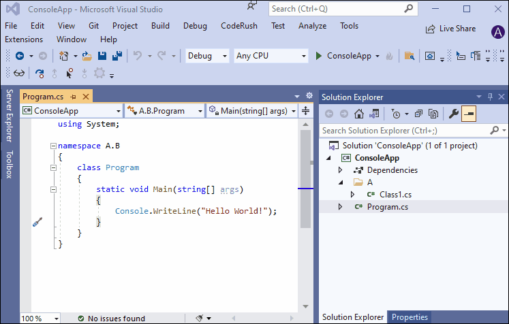
Task: Click the screwdriver quick actions icon in margin
Action: pyautogui.click(x=37, y=222)
